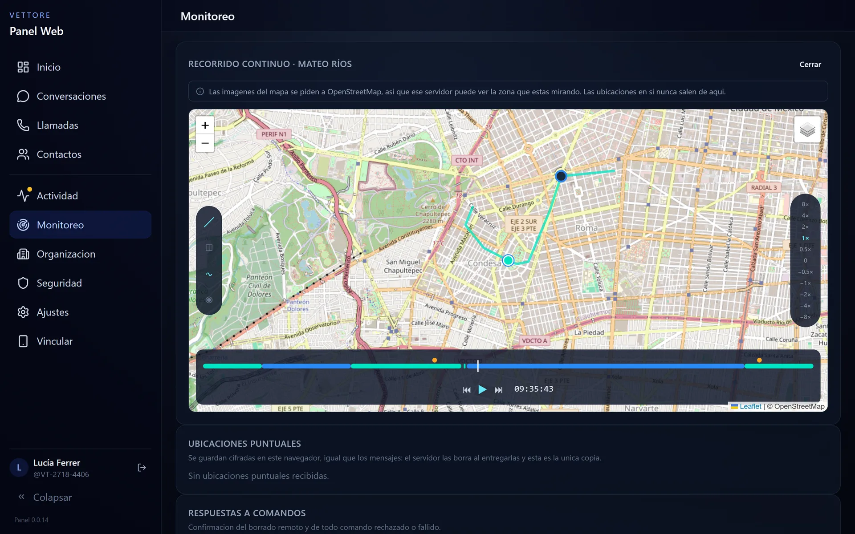The image size is (855, 534).
Task: Click the Monitoreo radar icon
Action: [23, 225]
